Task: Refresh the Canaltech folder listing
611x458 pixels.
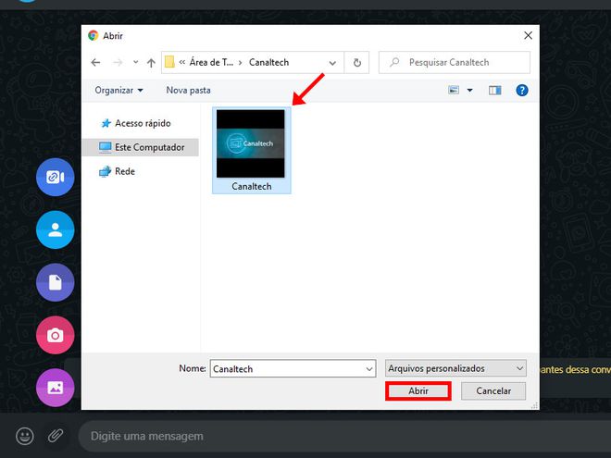Action: 357,62
